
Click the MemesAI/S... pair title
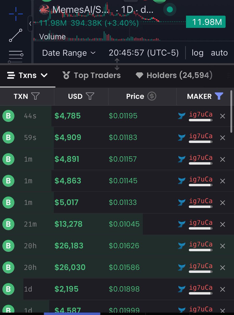point(80,10)
